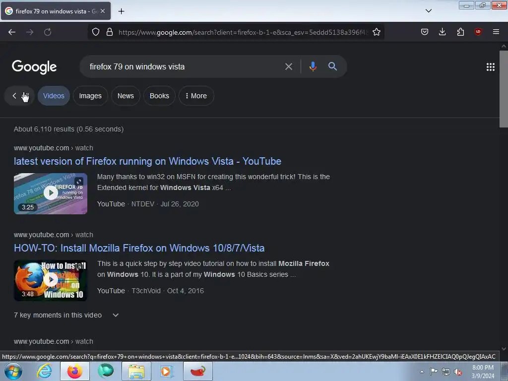Click the scrollbar up arrow
The image size is (508, 381).
click(504, 46)
